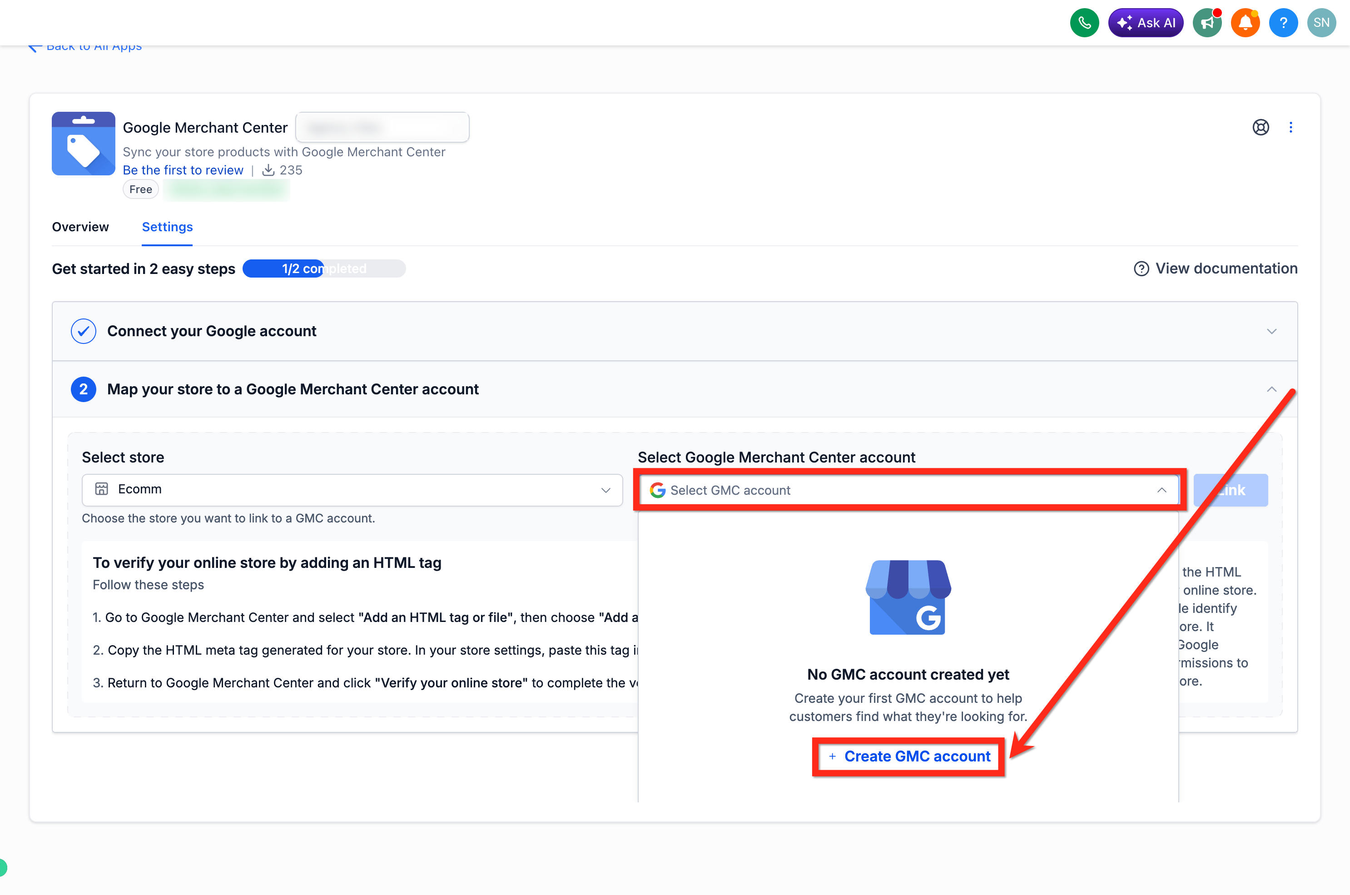Click the Free pricing badge
The width and height of the screenshot is (1350, 895).
pyautogui.click(x=140, y=189)
